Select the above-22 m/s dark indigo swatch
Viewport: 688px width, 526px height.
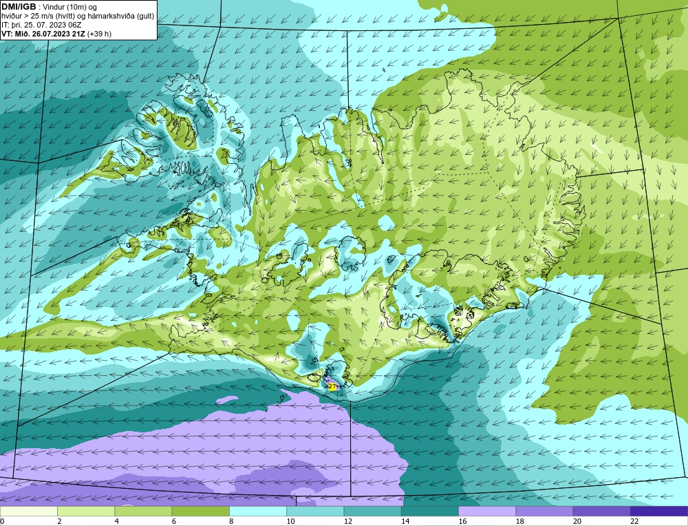[x=658, y=512]
